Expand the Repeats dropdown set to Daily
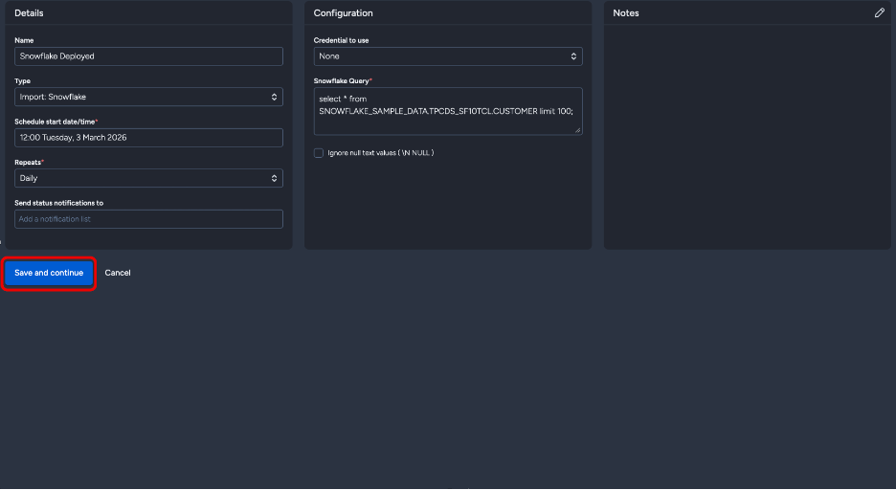 tap(148, 178)
